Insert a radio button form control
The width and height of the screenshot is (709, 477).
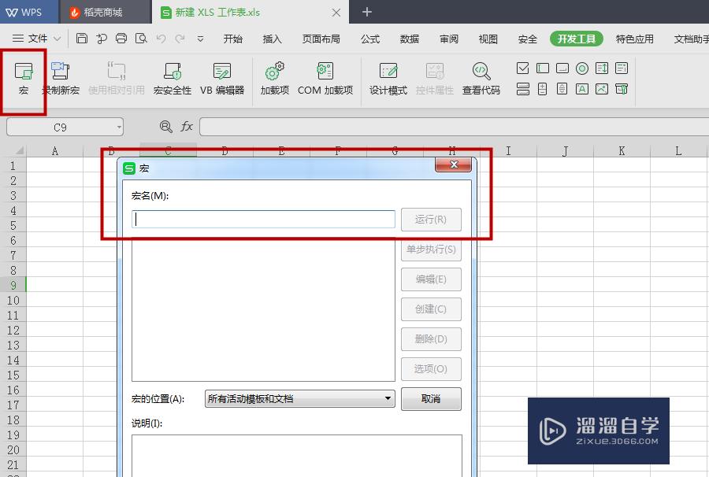581,69
